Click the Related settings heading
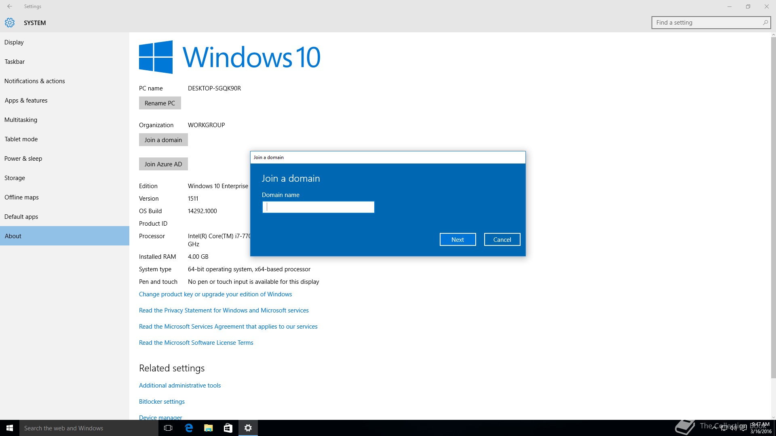The image size is (776, 436). (x=172, y=368)
